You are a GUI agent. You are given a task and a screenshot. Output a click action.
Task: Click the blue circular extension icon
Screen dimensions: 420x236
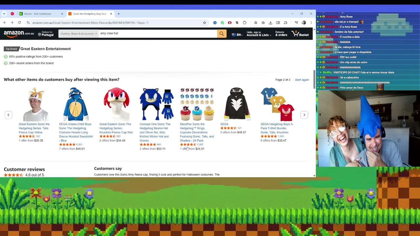(x=215, y=23)
